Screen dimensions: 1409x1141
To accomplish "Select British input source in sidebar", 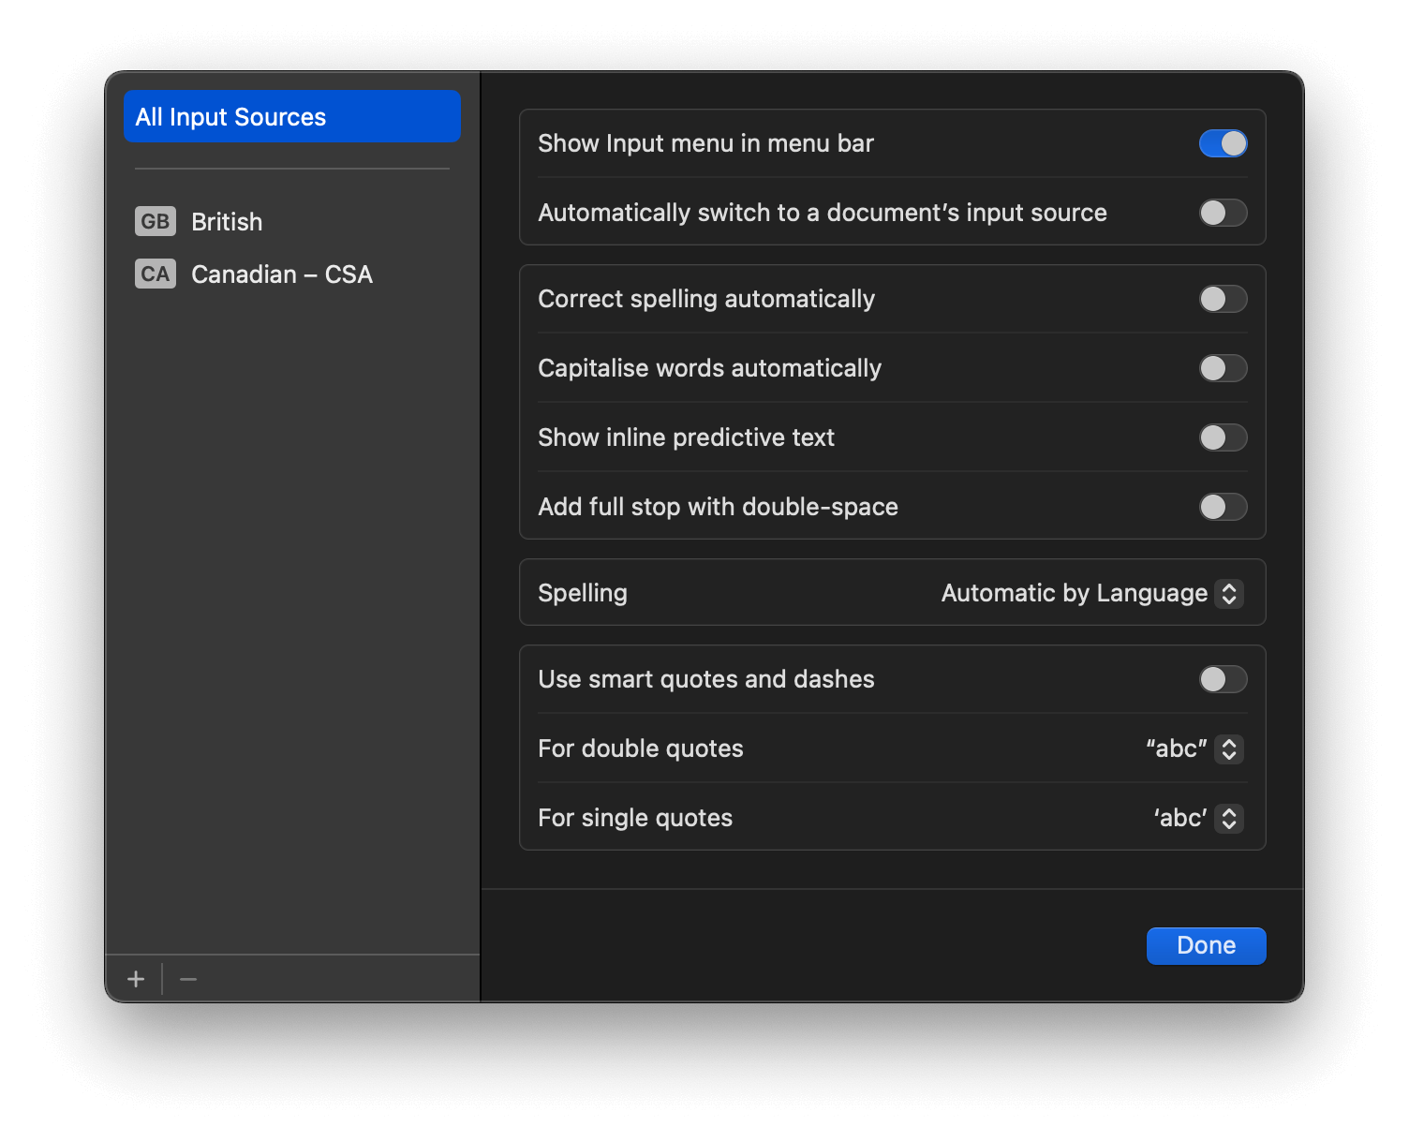I will point(227,222).
